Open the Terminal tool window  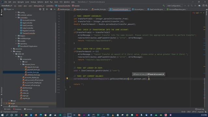point(28,109)
